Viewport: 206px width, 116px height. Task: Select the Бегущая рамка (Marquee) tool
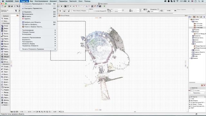[5, 21]
